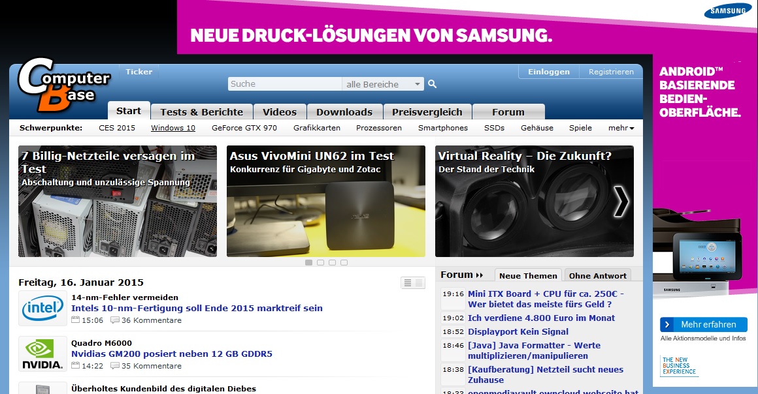This screenshot has width=758, height=394.
Task: Open GeForce GTX 970 topic
Action: pos(244,128)
